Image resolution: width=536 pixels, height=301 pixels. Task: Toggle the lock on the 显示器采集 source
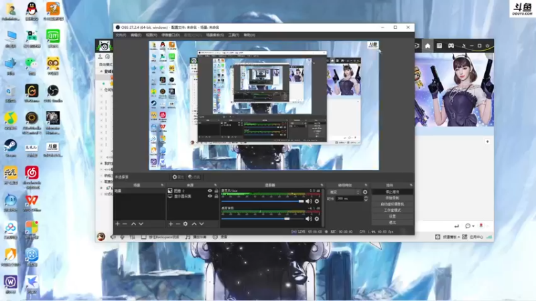tap(216, 196)
